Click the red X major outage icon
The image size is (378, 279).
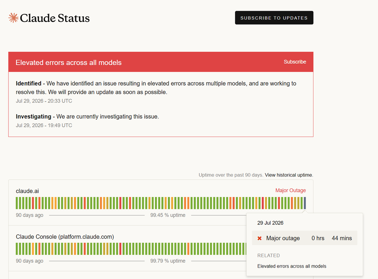click(x=260, y=238)
